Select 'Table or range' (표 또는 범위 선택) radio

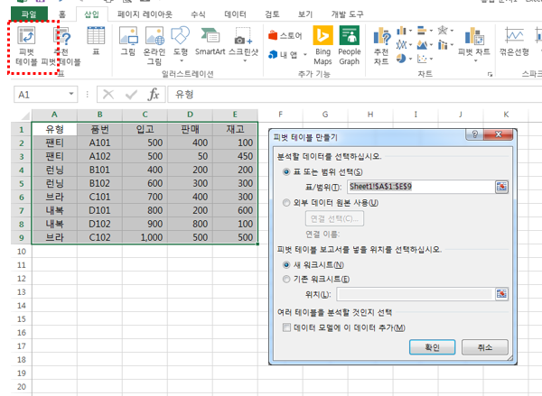pos(286,171)
